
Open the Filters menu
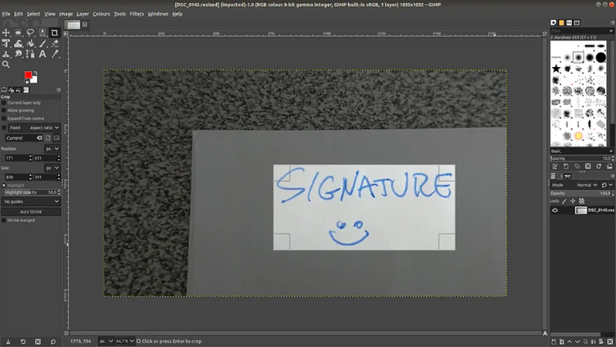pyautogui.click(x=137, y=14)
